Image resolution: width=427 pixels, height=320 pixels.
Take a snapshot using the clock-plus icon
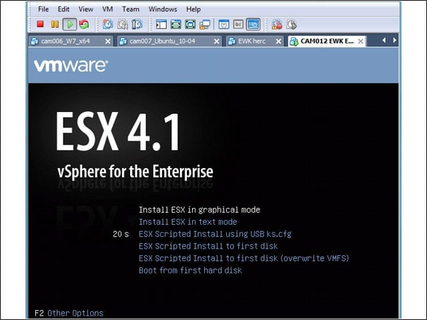pos(107,24)
